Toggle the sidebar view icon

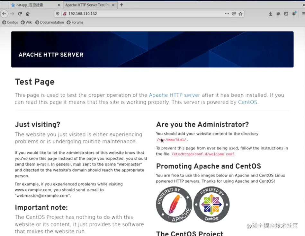[286, 13]
